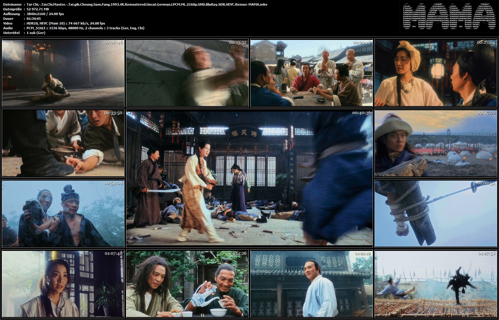
Task: Select the file size value 52 972.71 MB
Action: pyautogui.click(x=38, y=9)
